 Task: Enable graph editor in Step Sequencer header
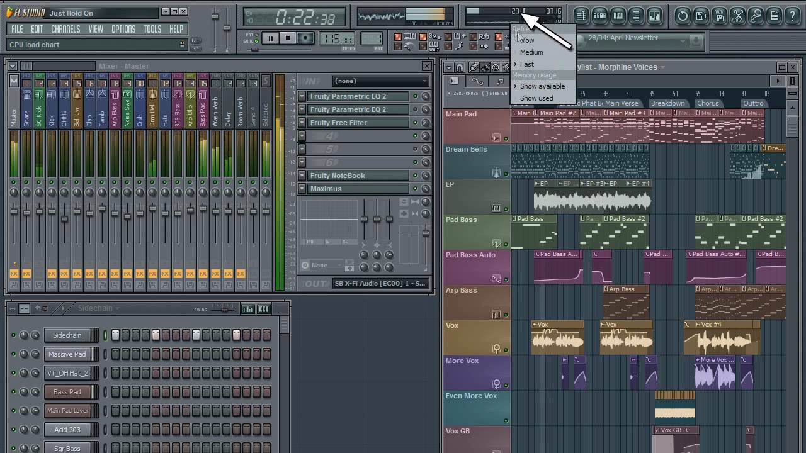[247, 309]
